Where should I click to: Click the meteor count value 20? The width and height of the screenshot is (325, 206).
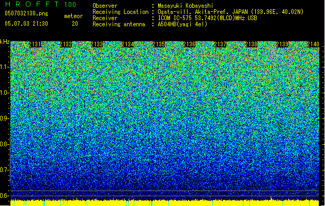(x=75, y=24)
